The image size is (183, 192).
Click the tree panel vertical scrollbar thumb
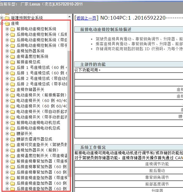pos(69,114)
